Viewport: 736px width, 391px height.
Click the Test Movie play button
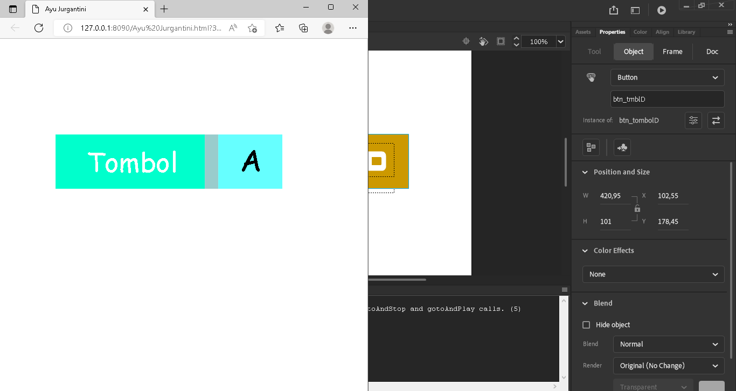(662, 10)
